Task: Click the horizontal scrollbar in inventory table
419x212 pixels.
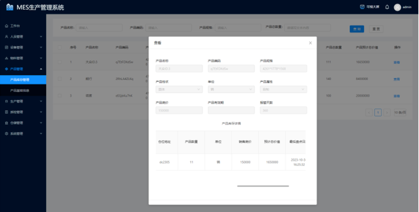Action: 263,186
